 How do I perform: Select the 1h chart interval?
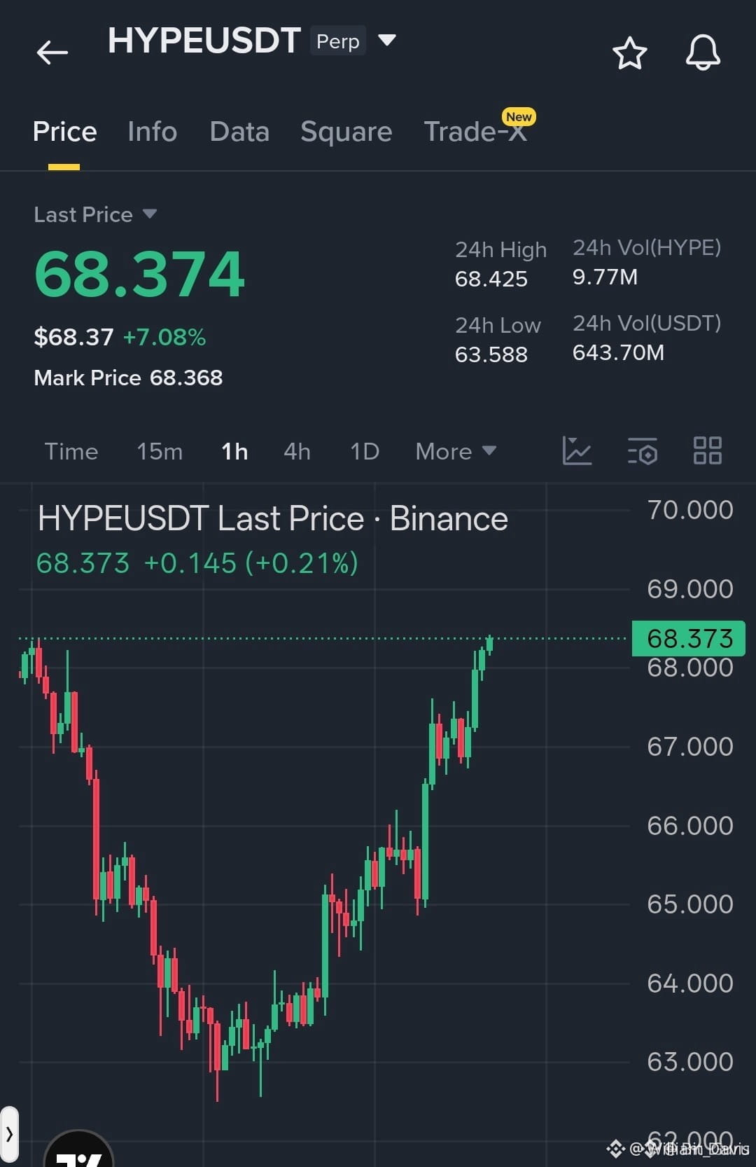(x=234, y=451)
